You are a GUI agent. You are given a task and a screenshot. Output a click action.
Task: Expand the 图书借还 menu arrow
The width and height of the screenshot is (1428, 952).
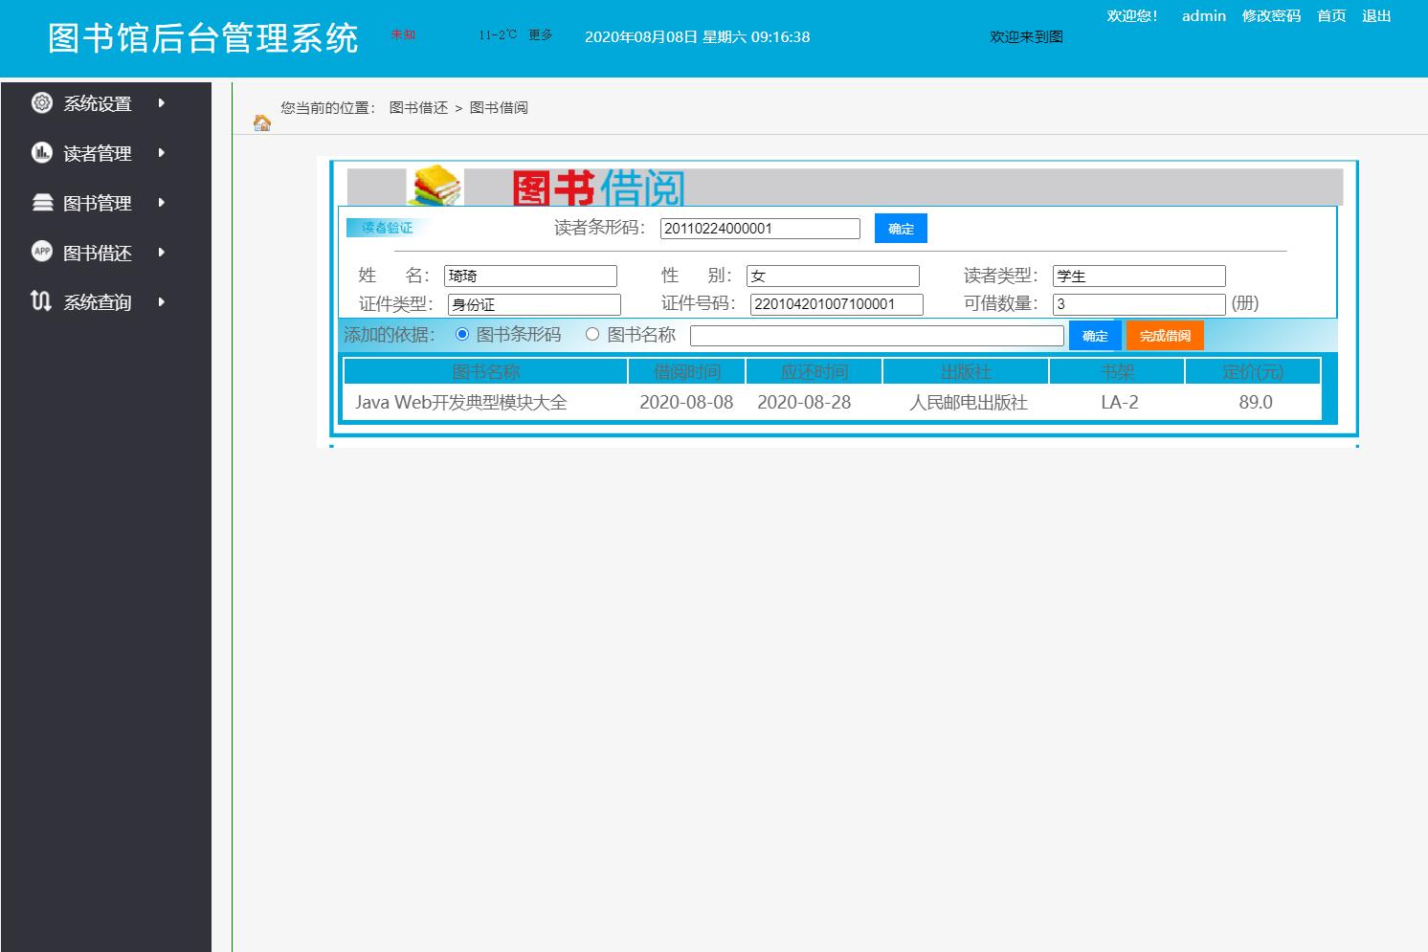coord(161,252)
